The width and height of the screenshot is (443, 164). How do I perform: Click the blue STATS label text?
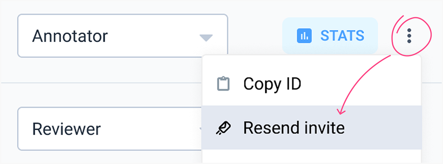click(x=342, y=36)
